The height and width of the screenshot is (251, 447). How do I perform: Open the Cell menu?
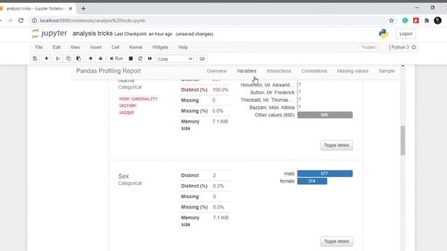115,47
